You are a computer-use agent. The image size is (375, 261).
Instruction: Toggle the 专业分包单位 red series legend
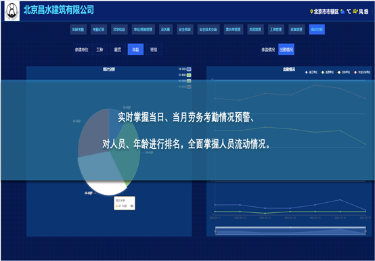[362, 72]
